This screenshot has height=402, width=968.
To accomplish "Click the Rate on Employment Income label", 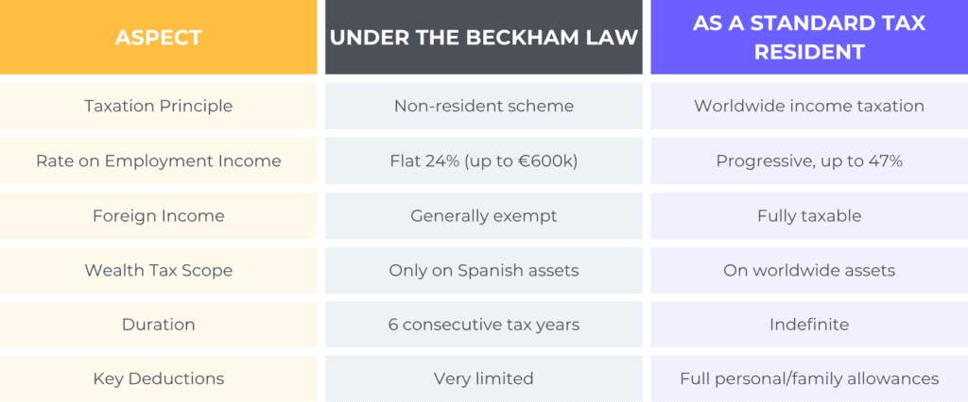I will pyautogui.click(x=158, y=160).
